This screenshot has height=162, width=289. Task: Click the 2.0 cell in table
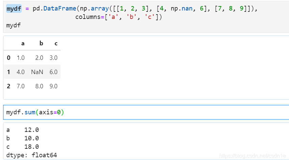[39, 58]
